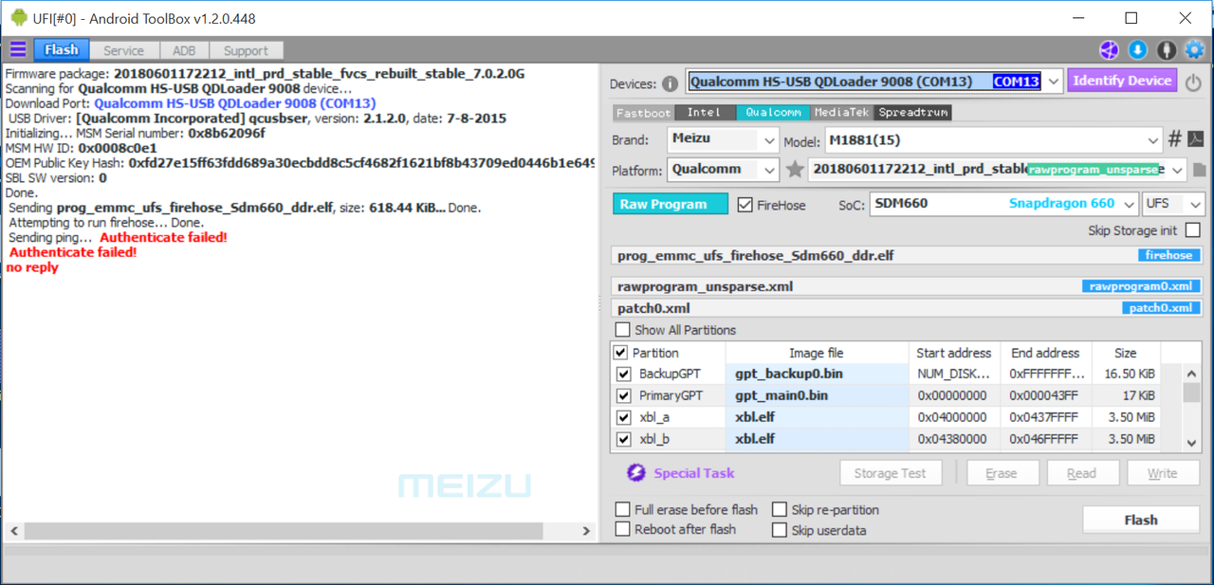The image size is (1214, 585).
Task: Click the Flash button at bottom right
Action: [1141, 520]
